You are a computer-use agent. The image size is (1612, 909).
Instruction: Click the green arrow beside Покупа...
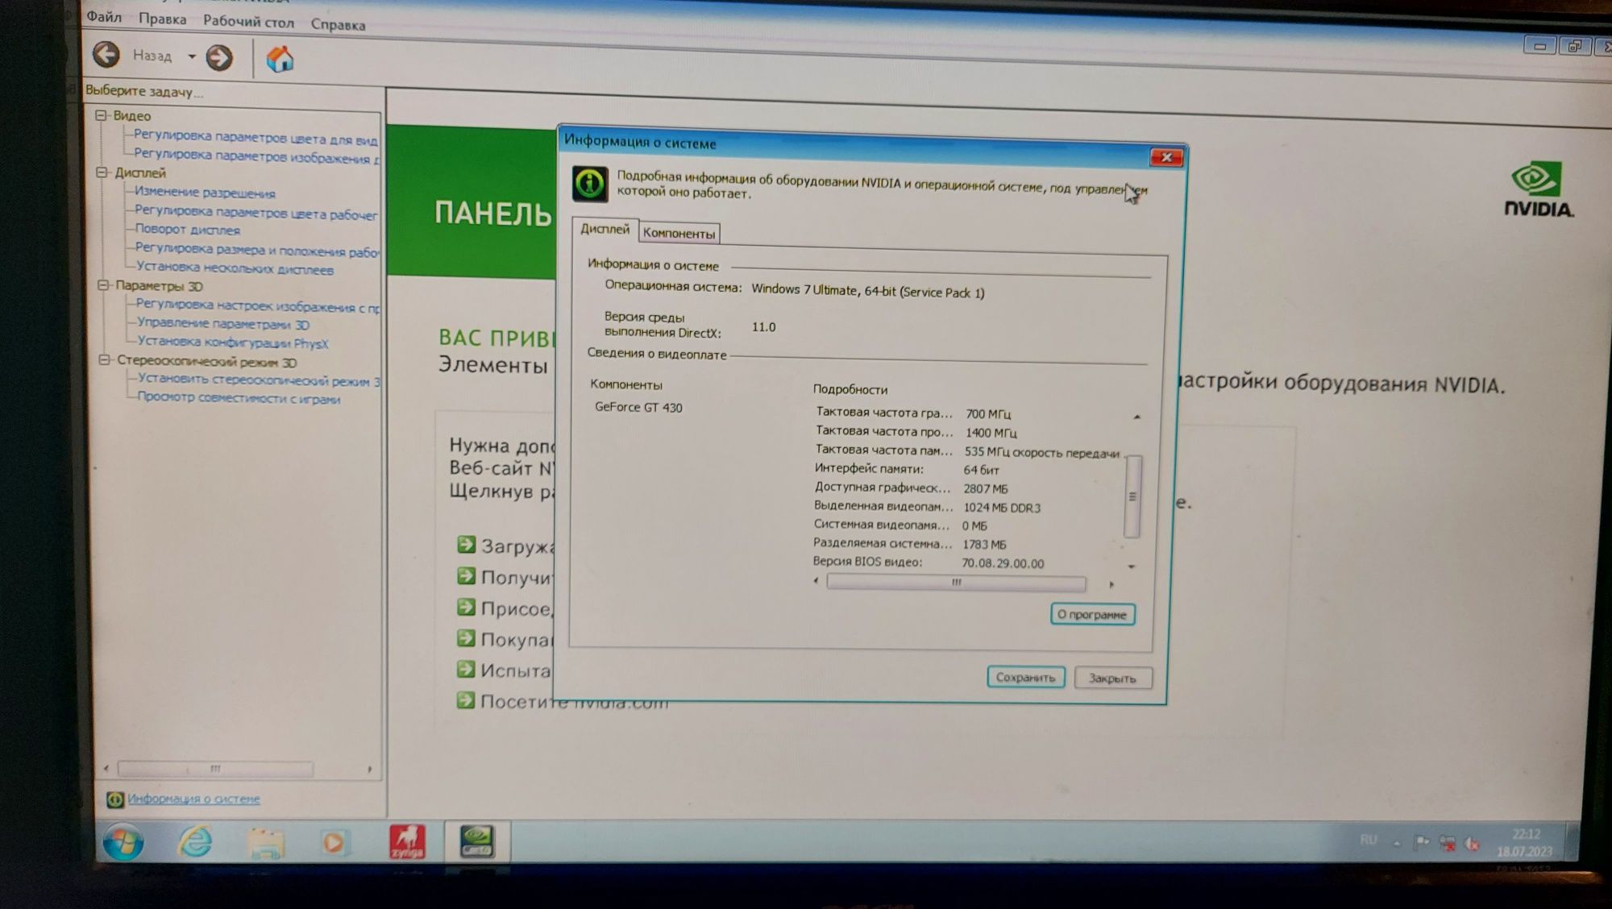click(466, 637)
